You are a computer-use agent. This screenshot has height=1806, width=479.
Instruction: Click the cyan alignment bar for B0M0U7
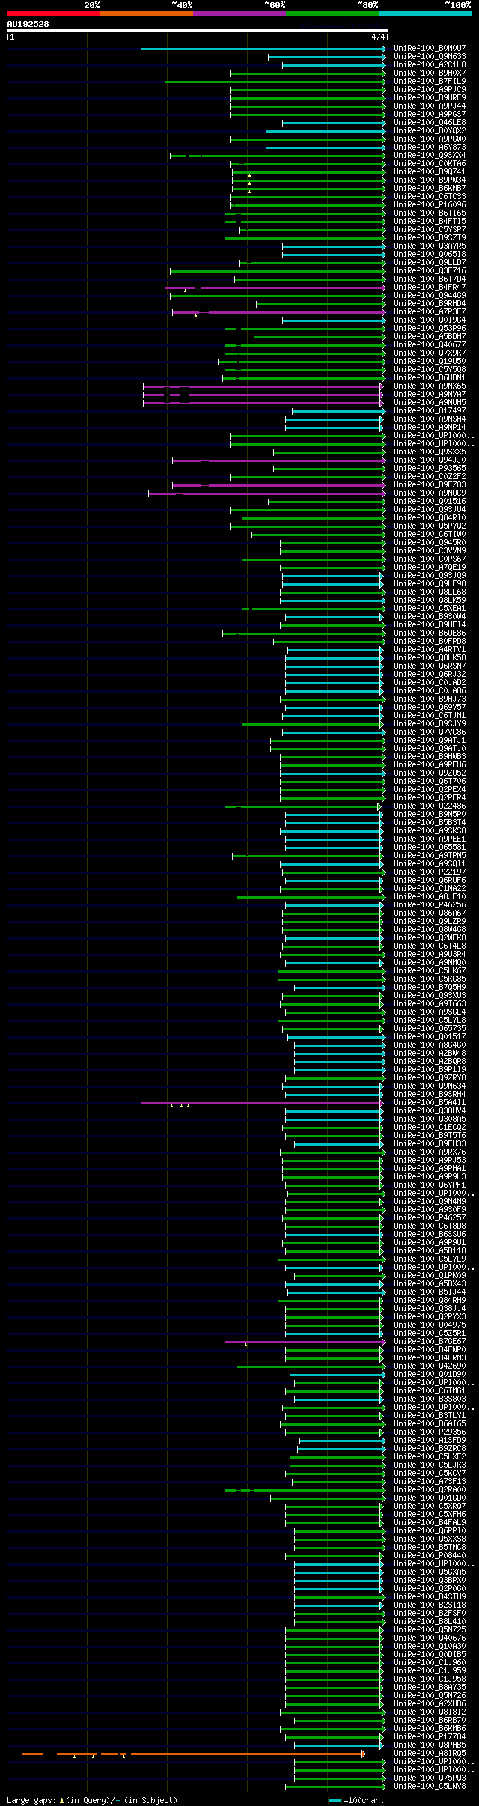click(x=263, y=49)
